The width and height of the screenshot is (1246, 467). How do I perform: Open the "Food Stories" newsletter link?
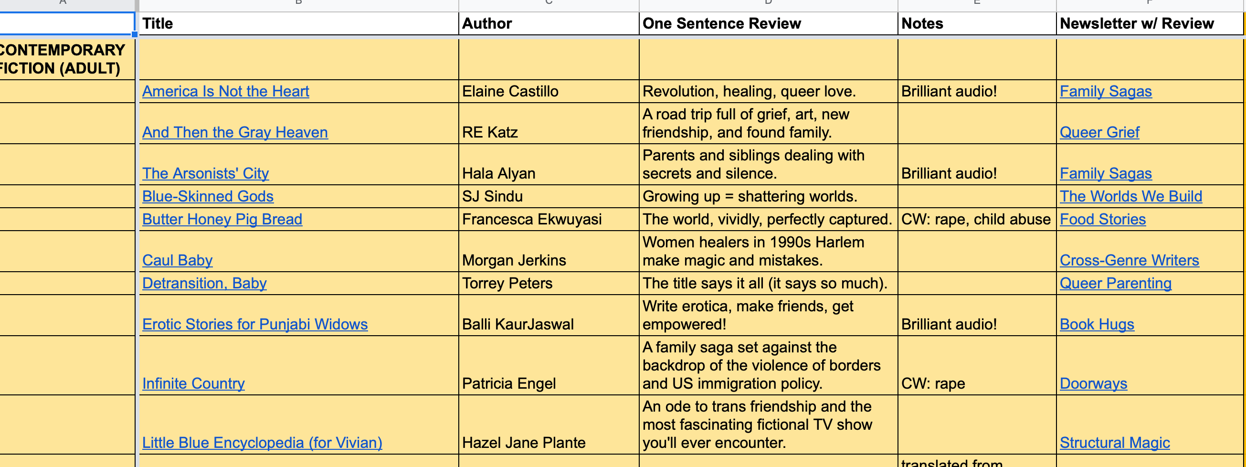[1102, 219]
